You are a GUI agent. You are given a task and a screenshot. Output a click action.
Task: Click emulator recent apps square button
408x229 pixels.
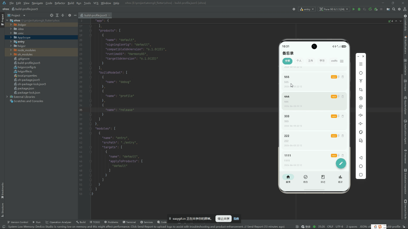pyautogui.click(x=361, y=175)
